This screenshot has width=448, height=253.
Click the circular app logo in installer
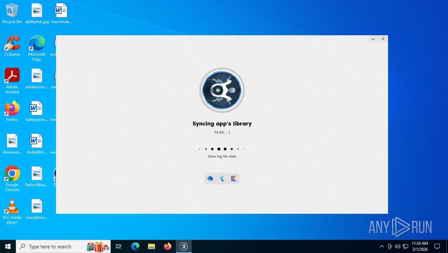coord(222,90)
